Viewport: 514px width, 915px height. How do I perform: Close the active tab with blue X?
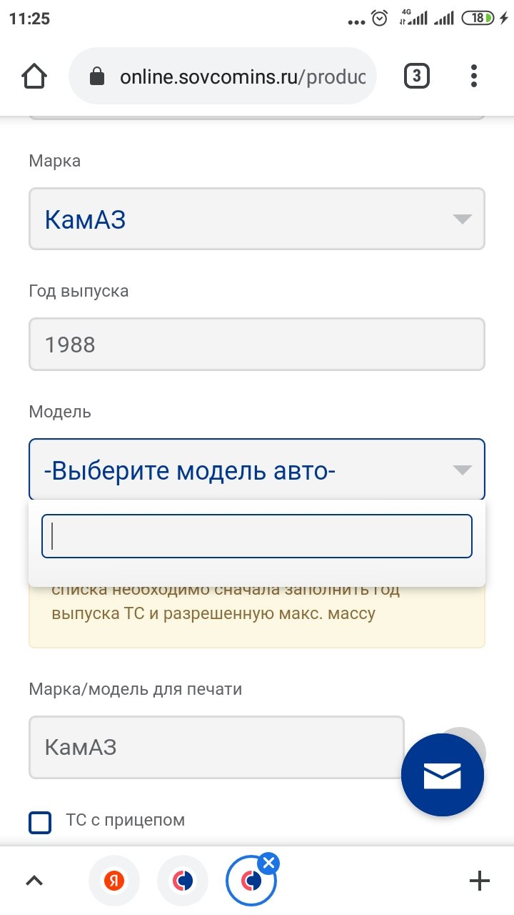point(268,864)
